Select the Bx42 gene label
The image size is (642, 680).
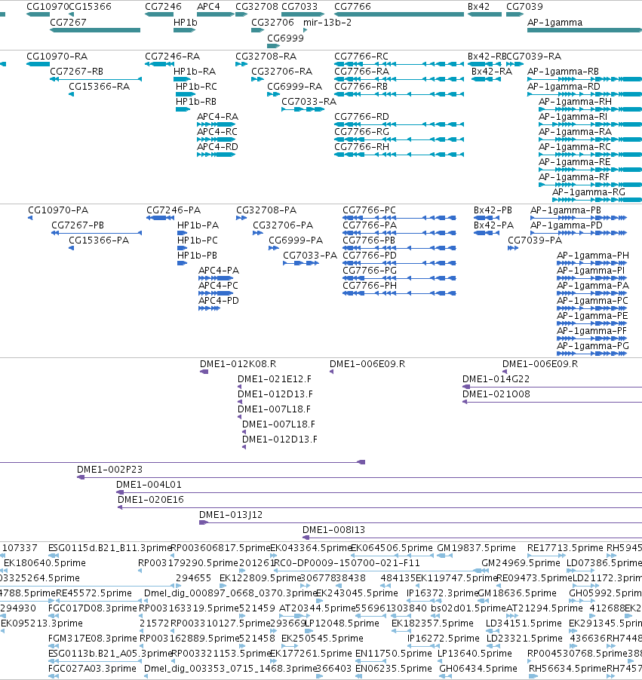(479, 7)
